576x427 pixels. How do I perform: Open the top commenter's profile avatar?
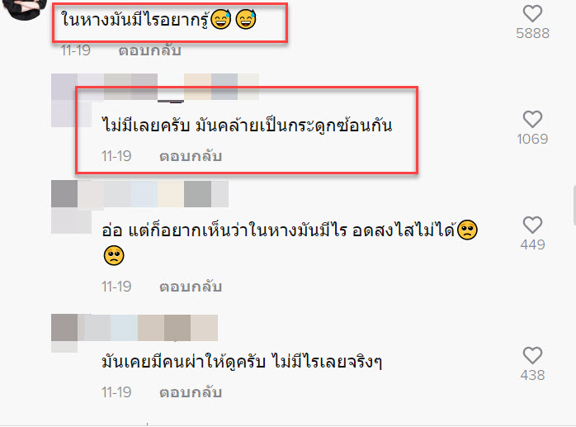(25, 7)
